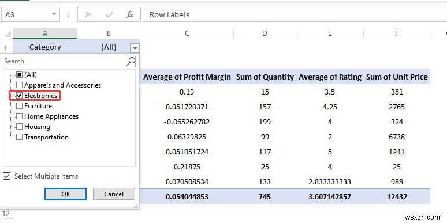447x223 pixels.
Task: Click grand total unit price 12432
Action: pos(397,196)
